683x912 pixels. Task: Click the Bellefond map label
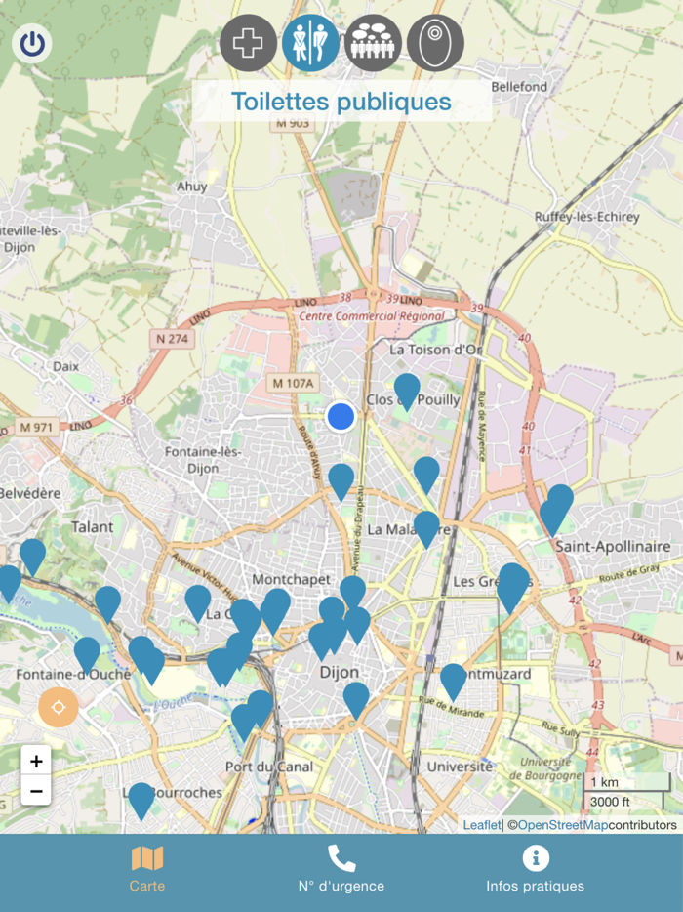[519, 87]
